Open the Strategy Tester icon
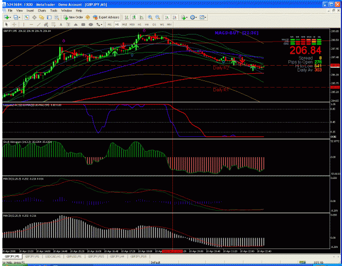 pos(56,17)
